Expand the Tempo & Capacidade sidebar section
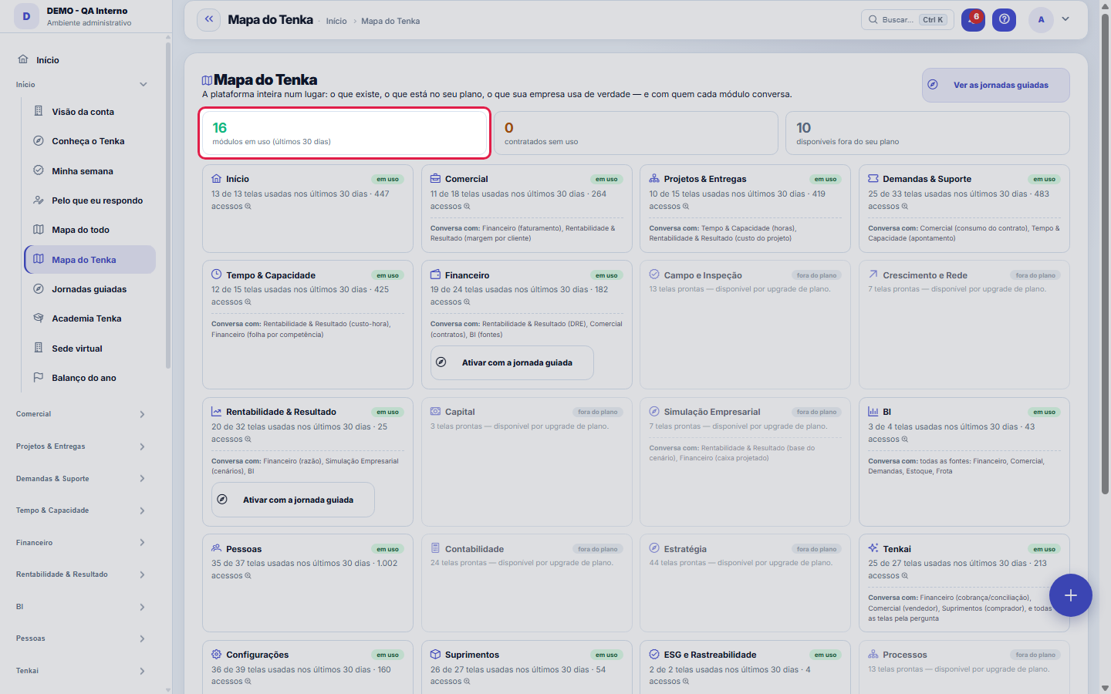This screenshot has width=1111, height=694. click(x=143, y=510)
